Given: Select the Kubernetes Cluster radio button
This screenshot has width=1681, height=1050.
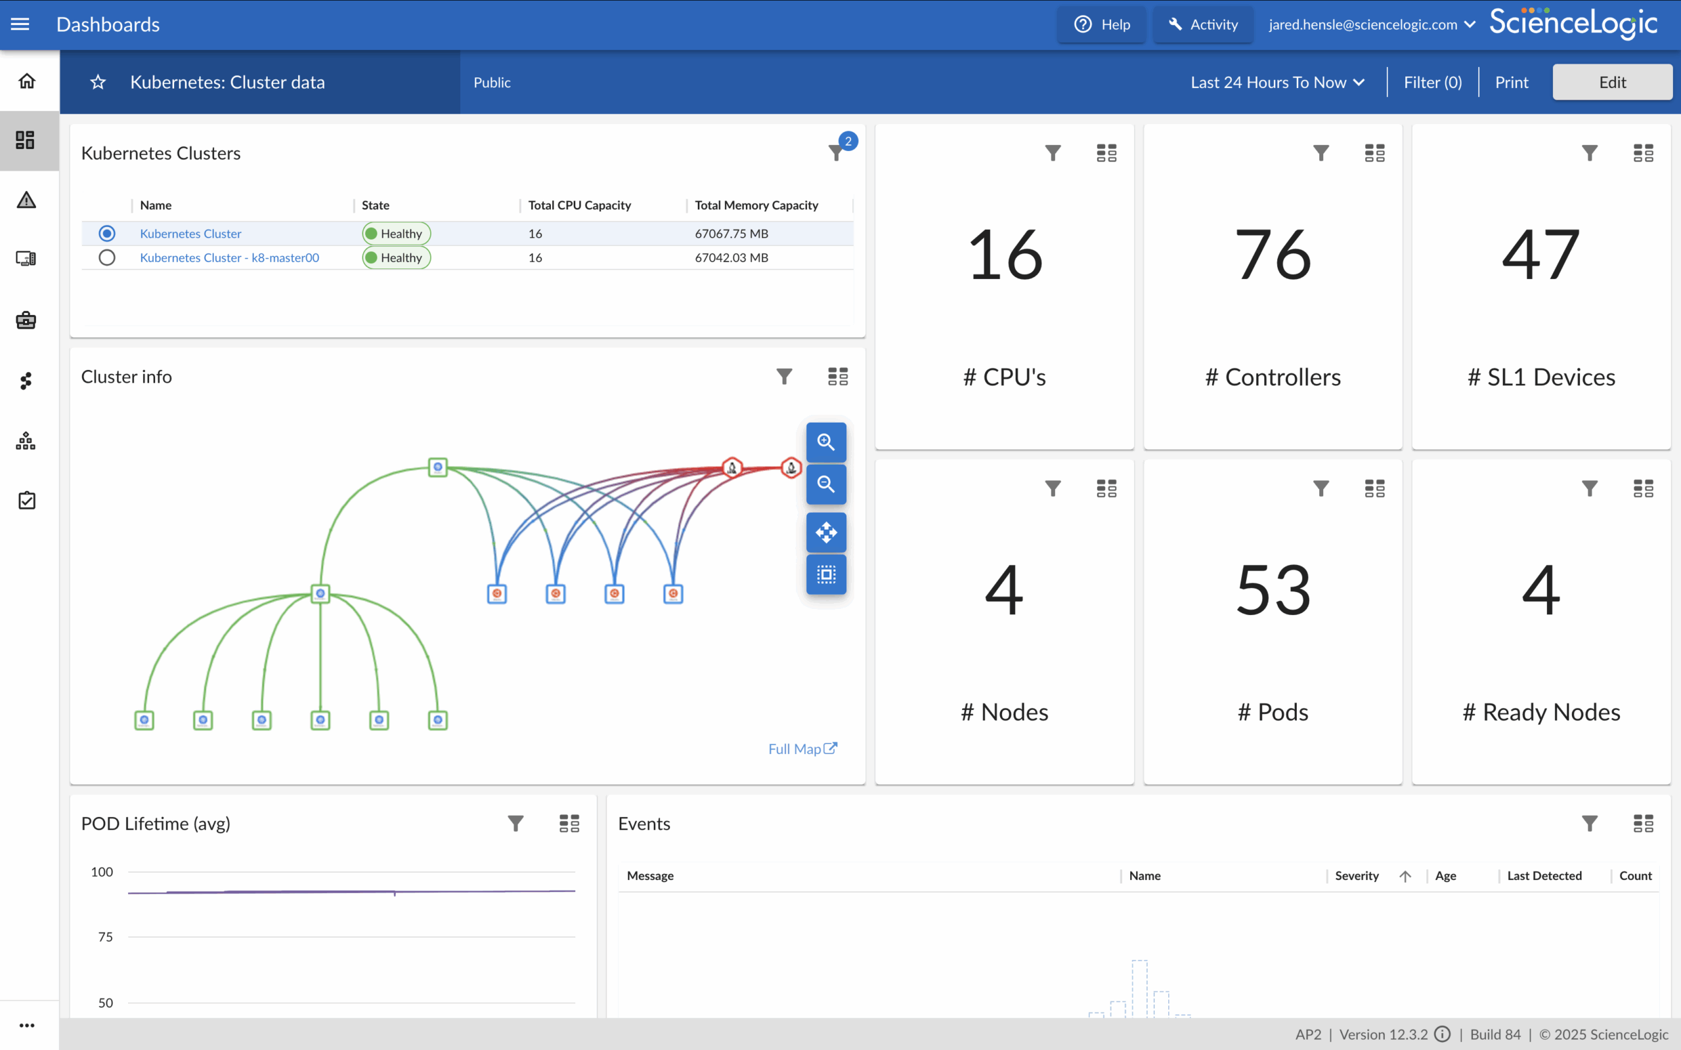Looking at the screenshot, I should 107,234.
